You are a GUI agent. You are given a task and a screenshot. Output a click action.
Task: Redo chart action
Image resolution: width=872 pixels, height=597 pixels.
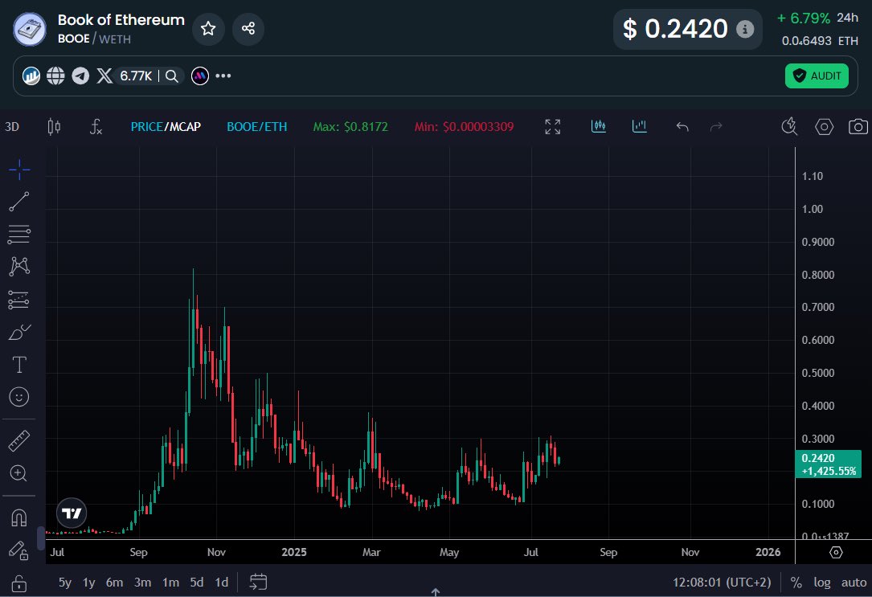(716, 127)
